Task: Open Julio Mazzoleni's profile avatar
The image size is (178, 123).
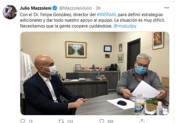Action: pyautogui.click(x=10, y=12)
